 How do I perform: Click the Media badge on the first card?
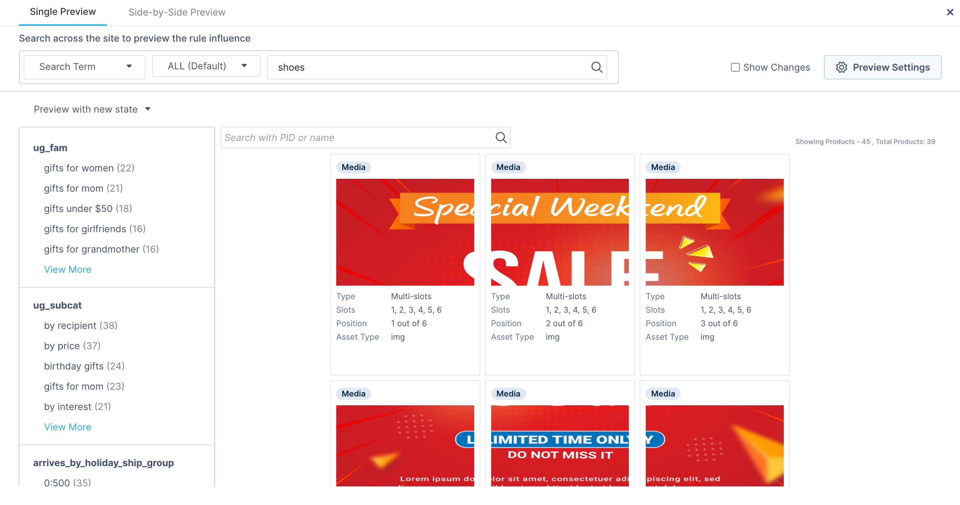[353, 167]
